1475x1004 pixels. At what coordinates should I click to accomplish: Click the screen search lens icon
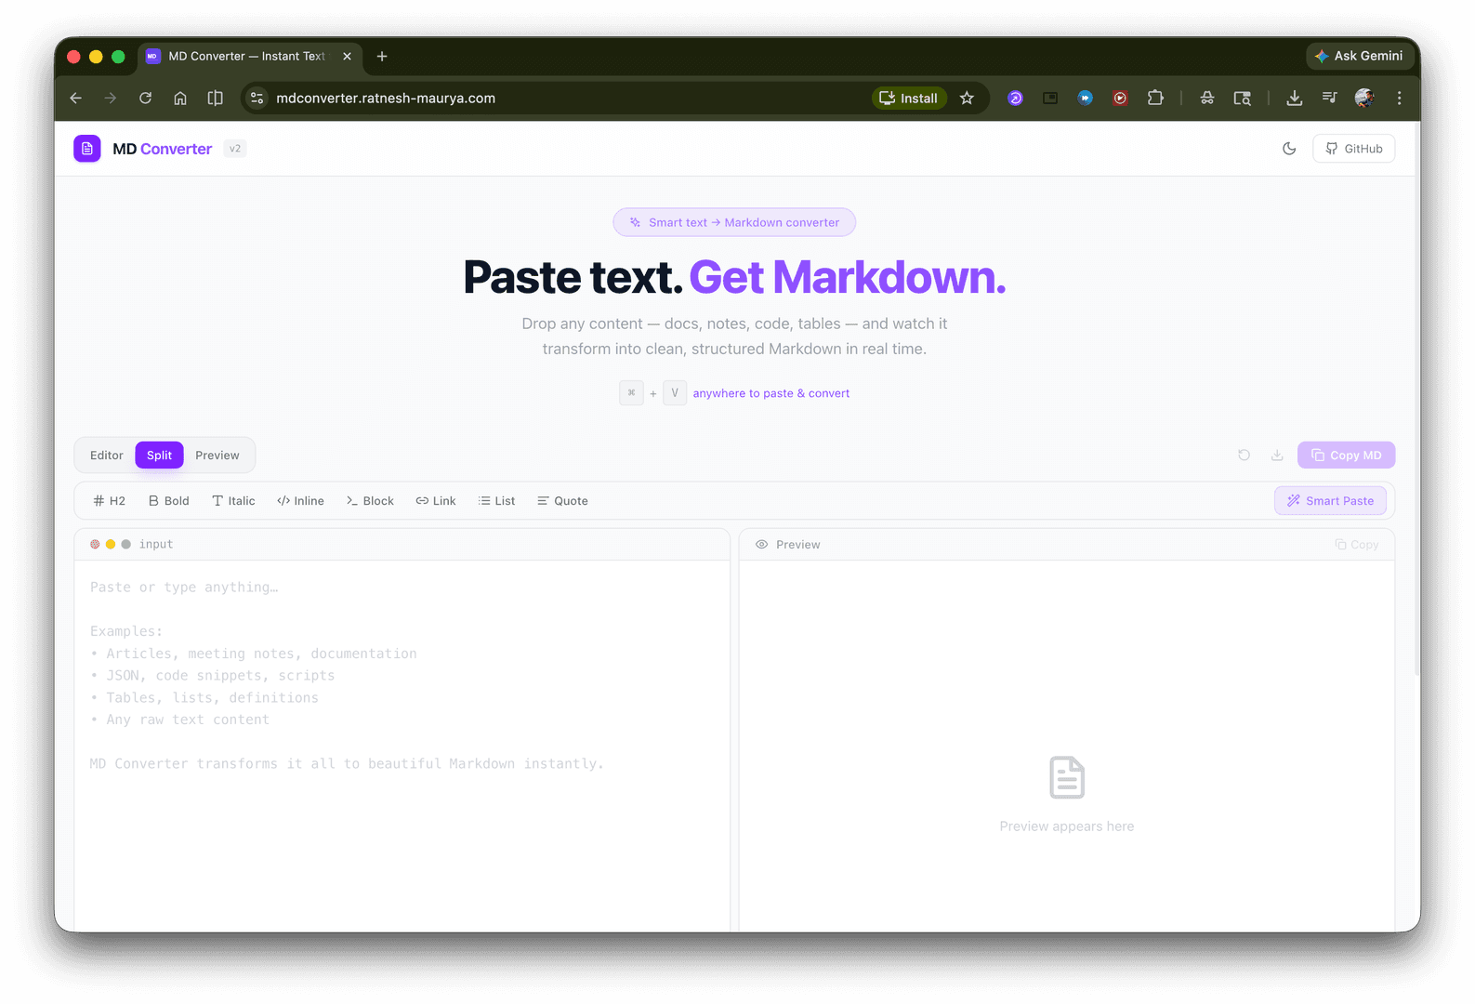tap(1242, 98)
